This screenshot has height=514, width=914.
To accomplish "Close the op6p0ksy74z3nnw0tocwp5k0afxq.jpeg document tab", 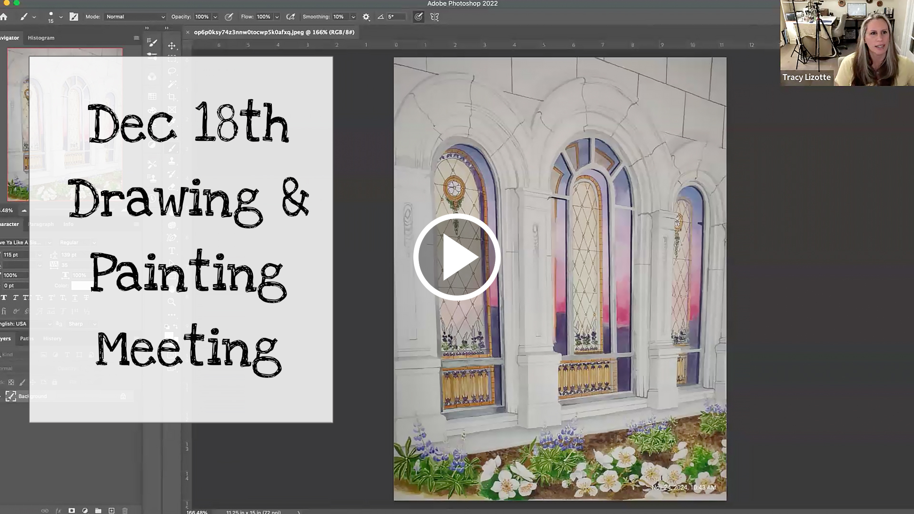I will tap(188, 32).
